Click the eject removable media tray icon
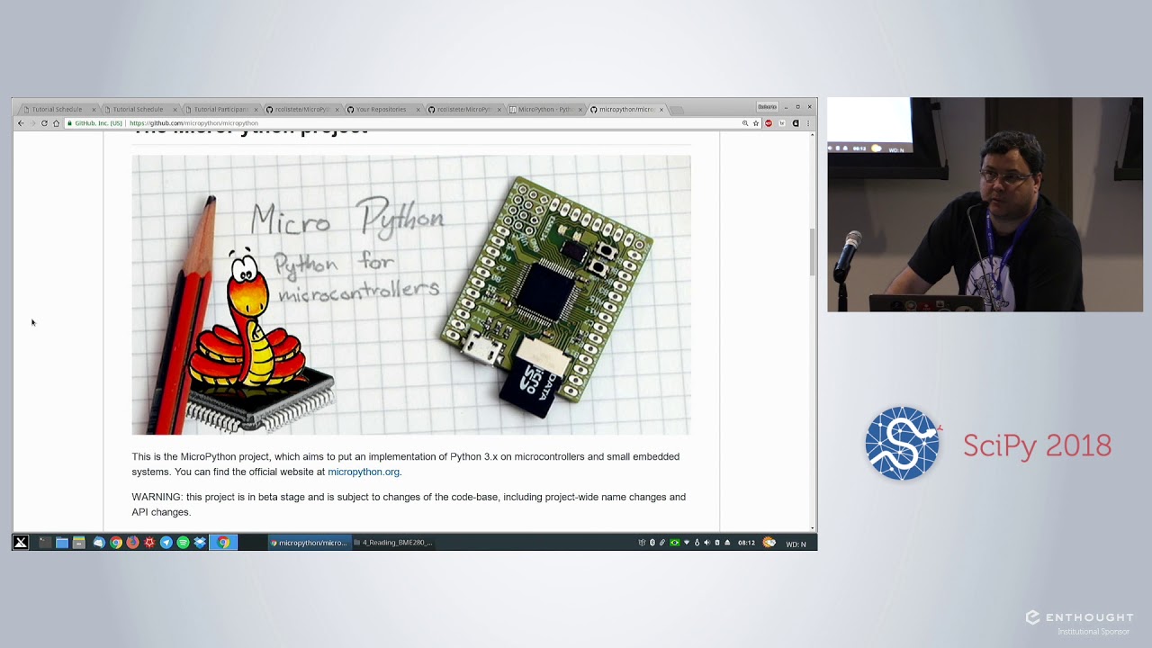Image resolution: width=1152 pixels, height=648 pixels. pyautogui.click(x=727, y=543)
